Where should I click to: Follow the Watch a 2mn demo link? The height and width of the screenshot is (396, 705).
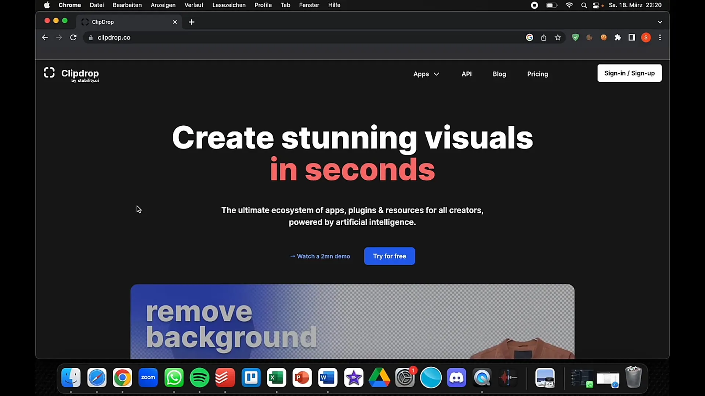point(320,256)
